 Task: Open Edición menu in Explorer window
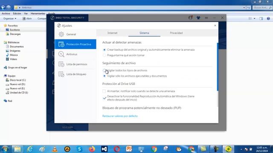[x=17, y=14]
